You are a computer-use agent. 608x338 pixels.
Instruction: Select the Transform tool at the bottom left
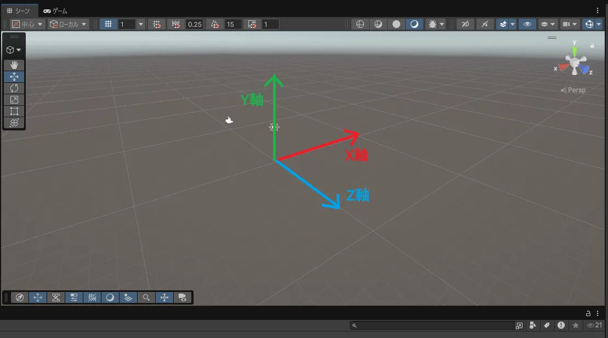14,123
